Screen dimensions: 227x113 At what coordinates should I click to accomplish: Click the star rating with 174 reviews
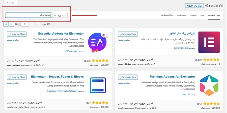pos(100,103)
